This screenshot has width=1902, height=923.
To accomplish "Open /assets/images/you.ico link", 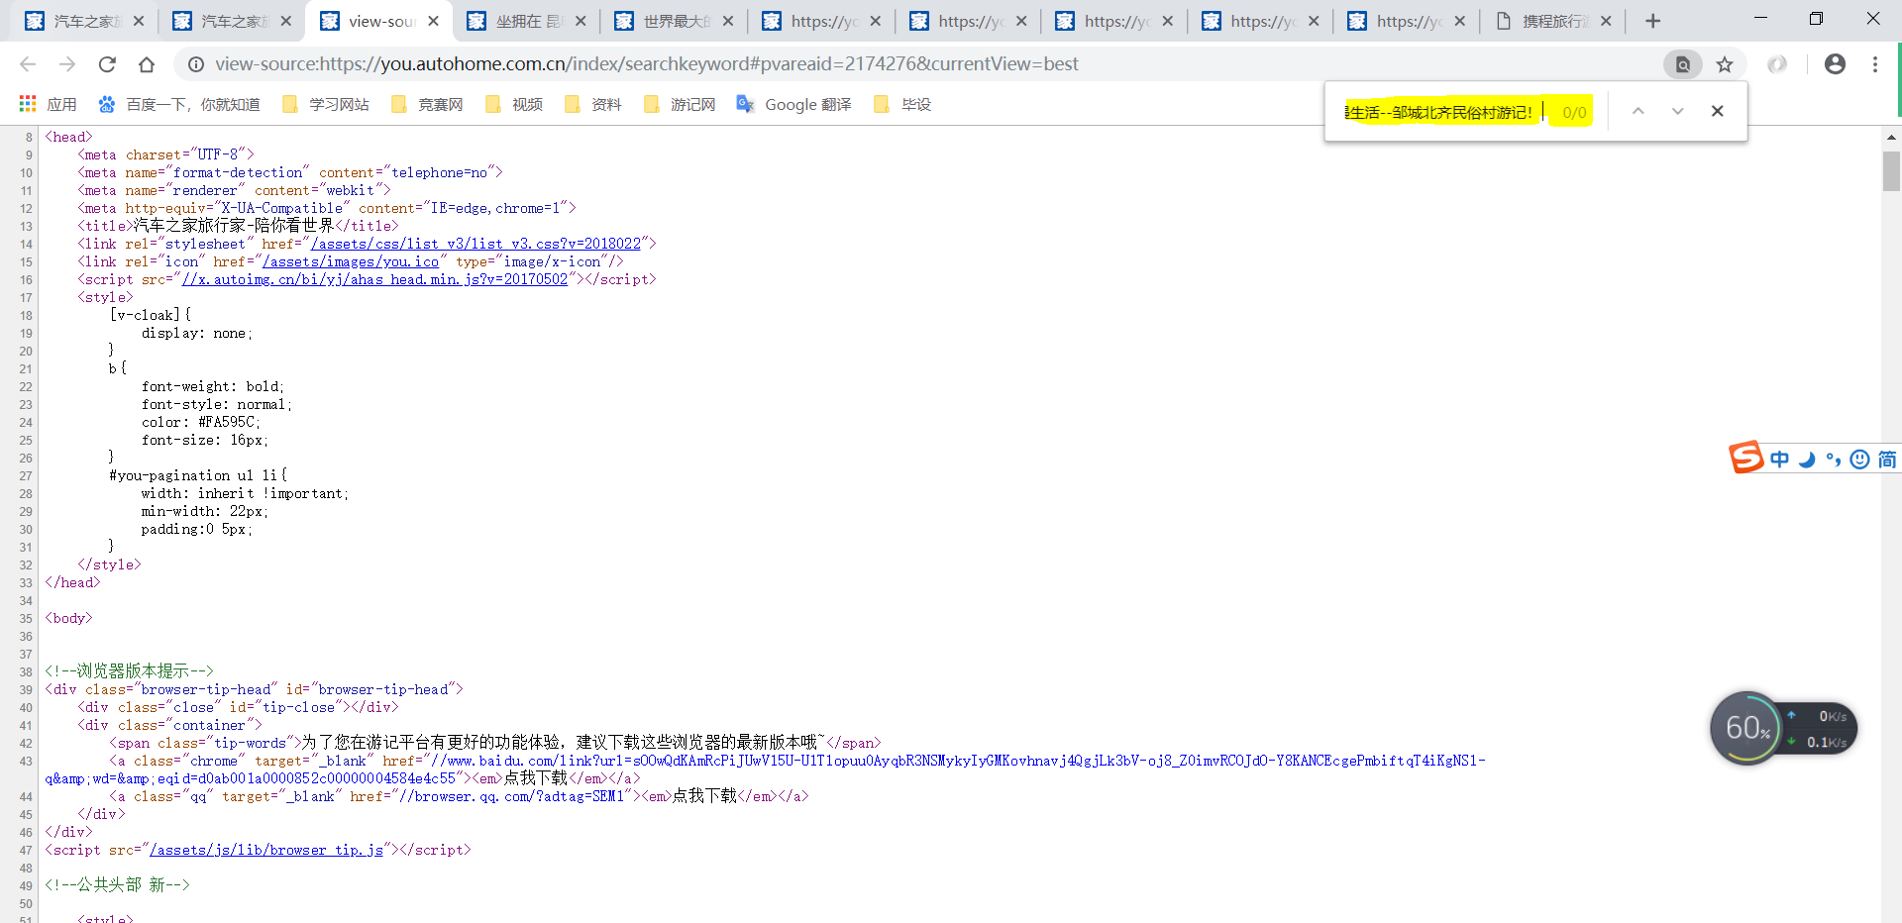I will pyautogui.click(x=350, y=261).
